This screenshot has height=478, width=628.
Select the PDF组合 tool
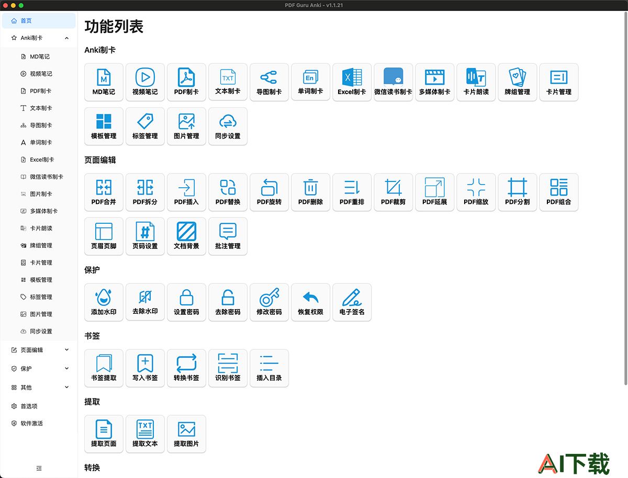click(558, 192)
